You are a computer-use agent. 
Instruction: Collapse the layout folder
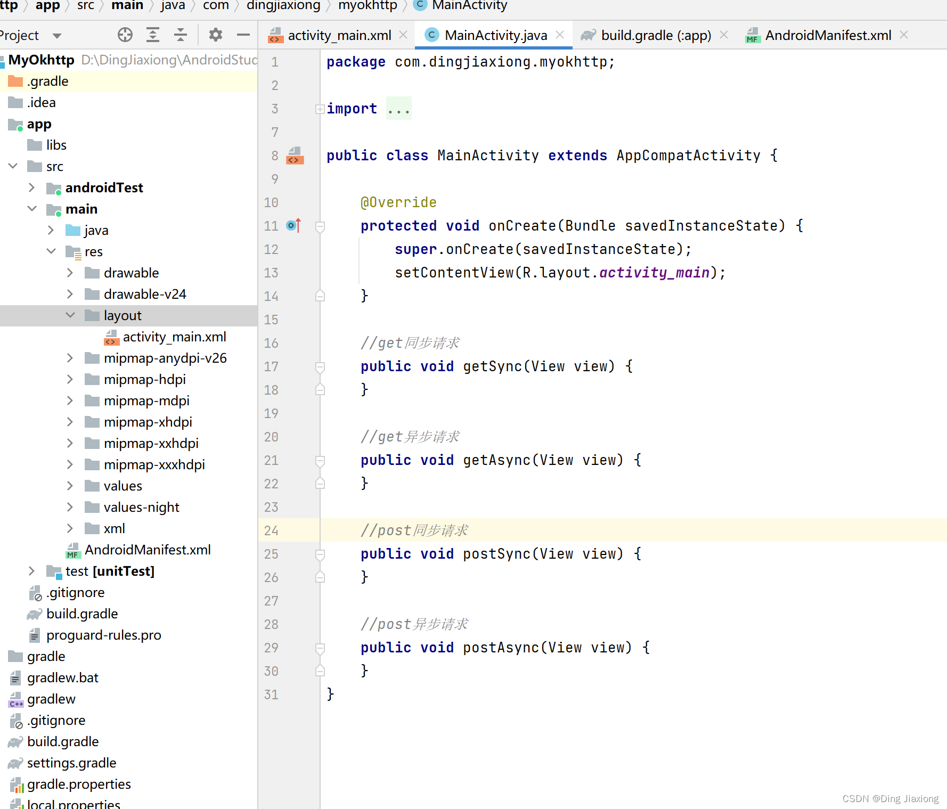70,315
